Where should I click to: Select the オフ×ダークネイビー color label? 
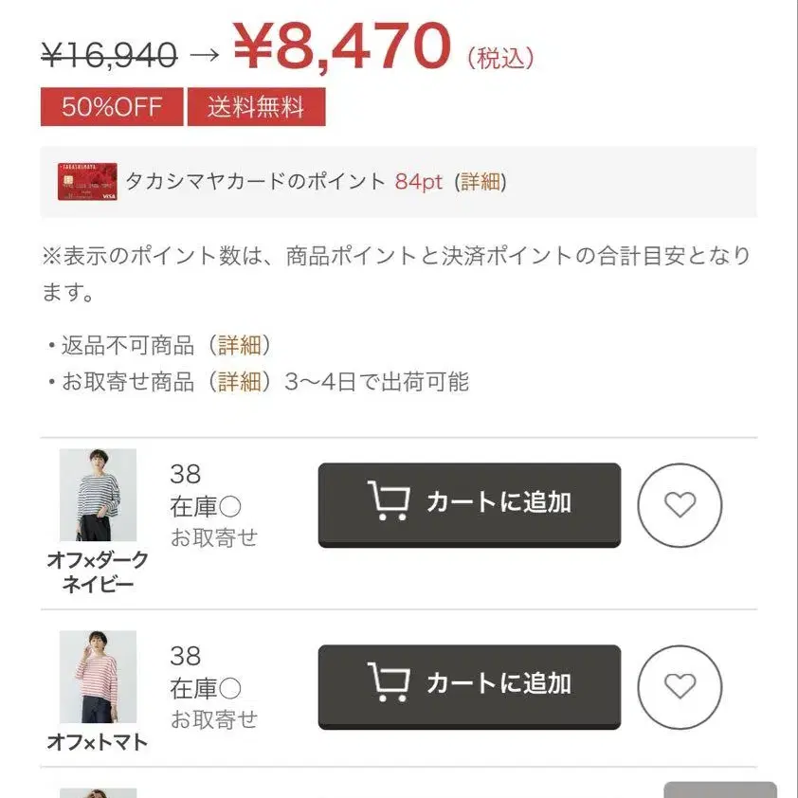(x=98, y=571)
